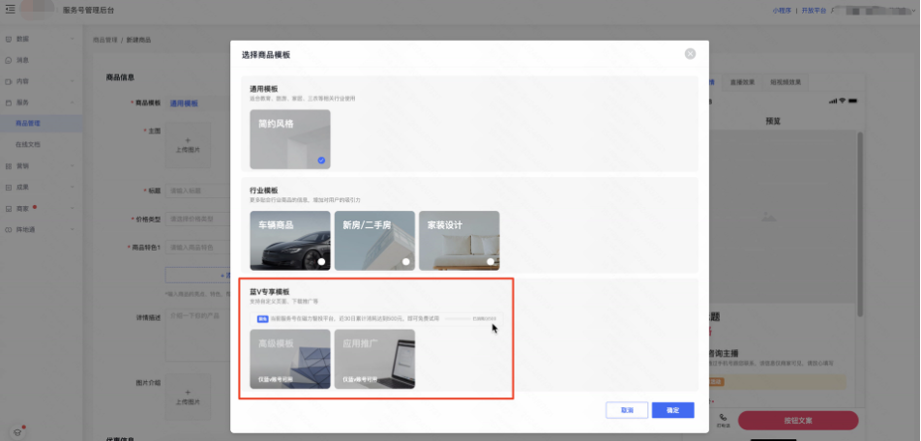Choose the 应用推广 blue-V template thumbnail
The image size is (921, 441).
[x=374, y=359]
